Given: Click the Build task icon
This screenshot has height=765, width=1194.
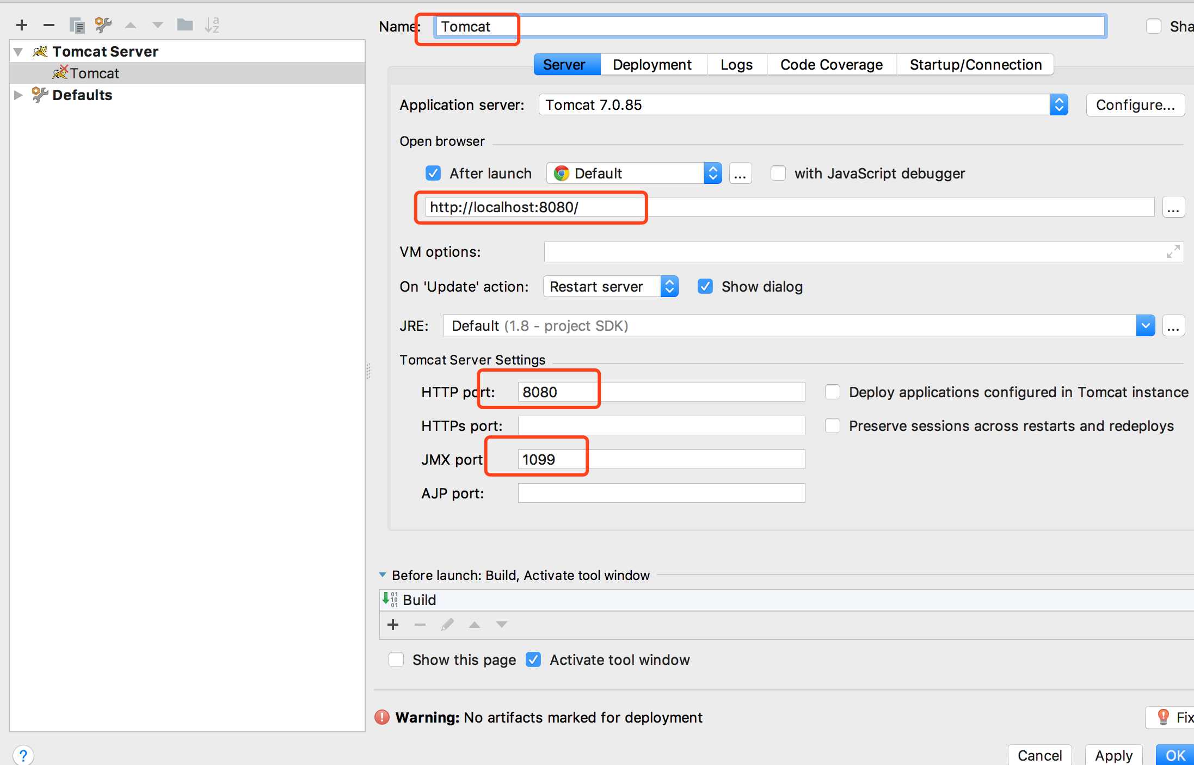Looking at the screenshot, I should pos(390,600).
